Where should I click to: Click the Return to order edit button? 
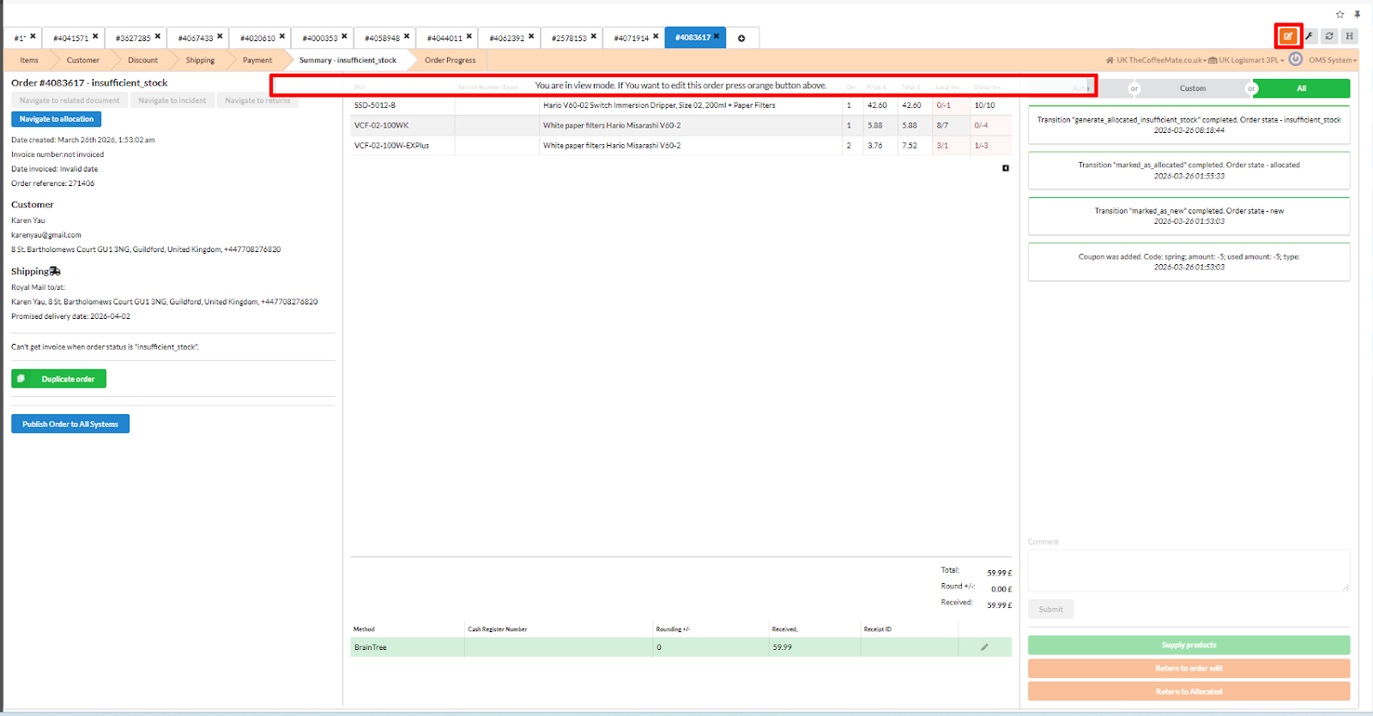point(1189,668)
